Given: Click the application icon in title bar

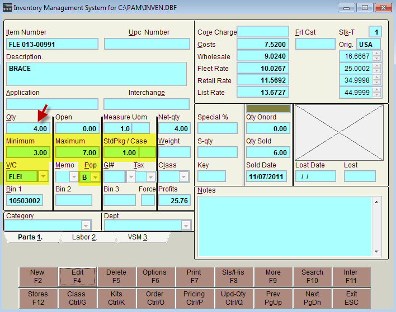Looking at the screenshot, I should [x=7, y=7].
